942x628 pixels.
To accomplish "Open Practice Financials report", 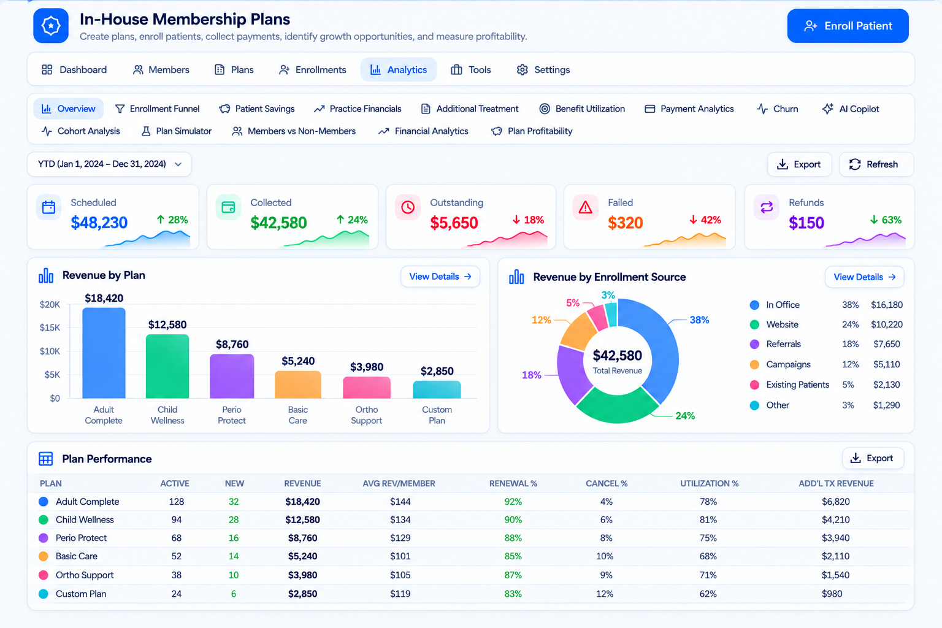I will pyautogui.click(x=358, y=109).
